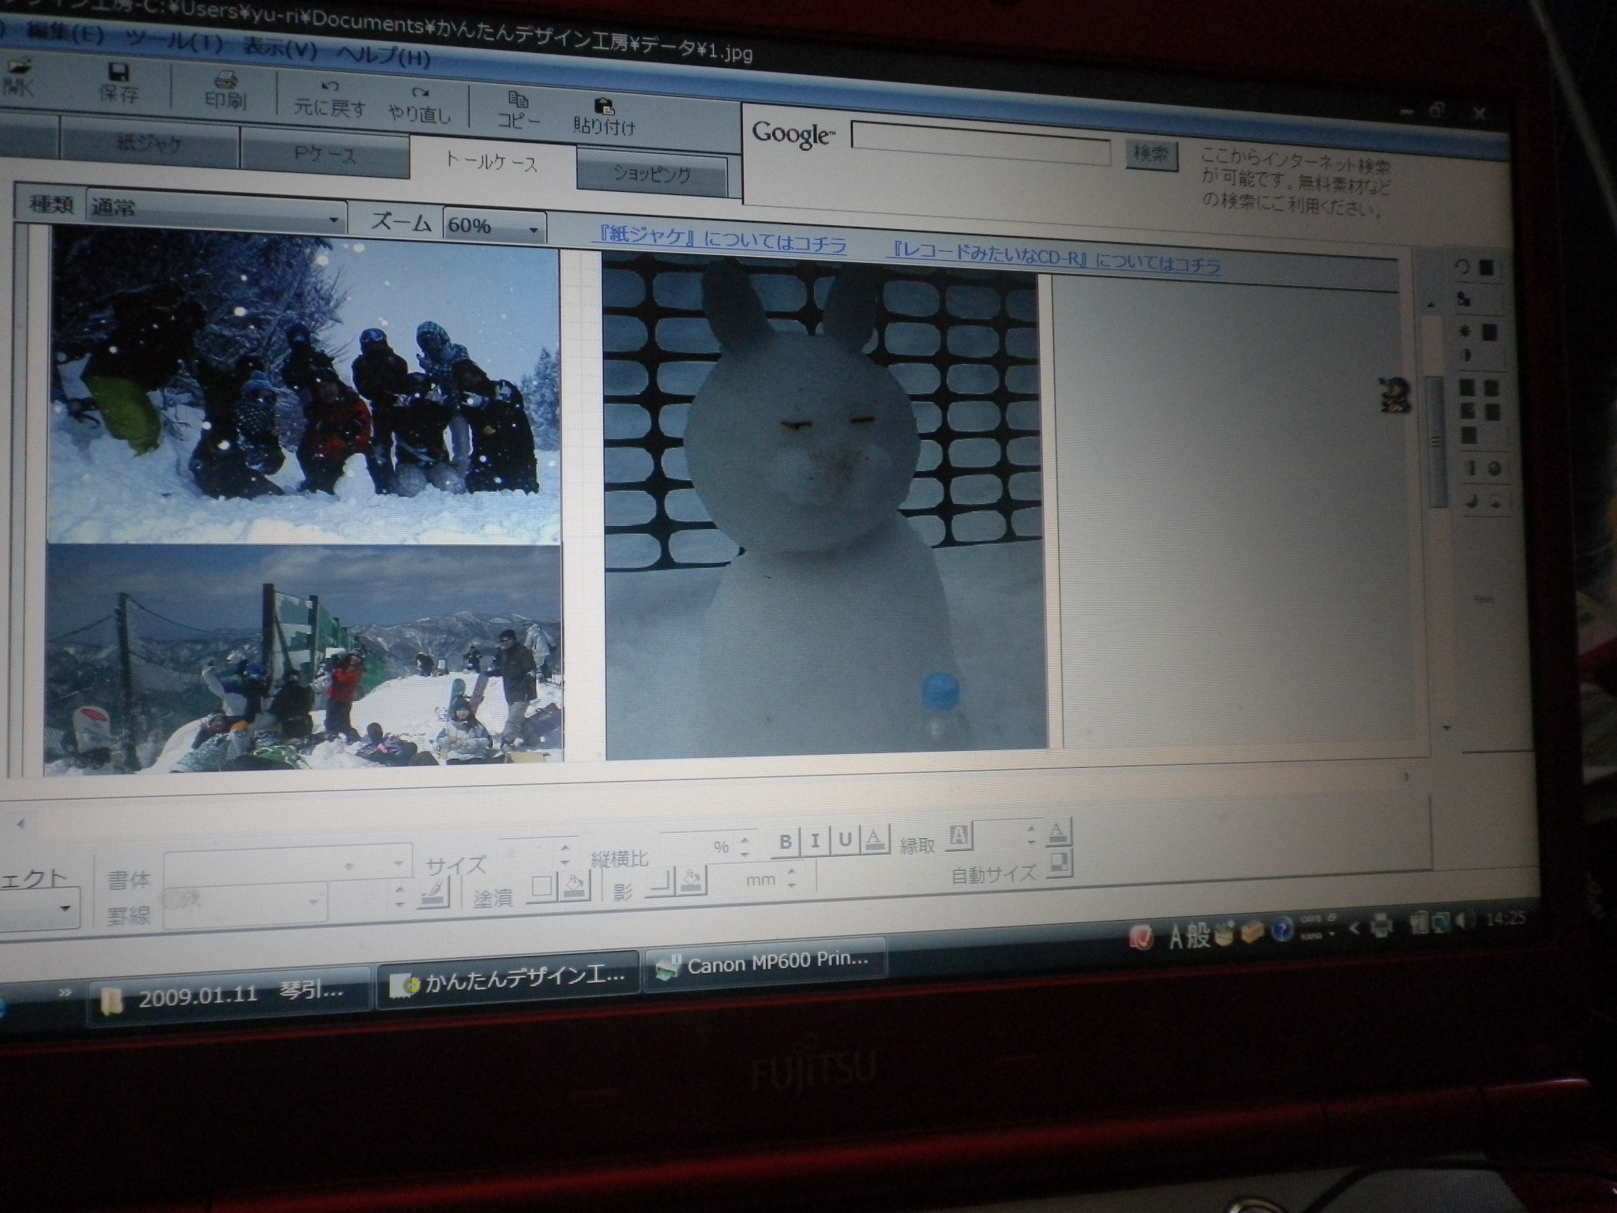
Task: Click the 保存 (Save) toolbar icon
Action: (118, 82)
